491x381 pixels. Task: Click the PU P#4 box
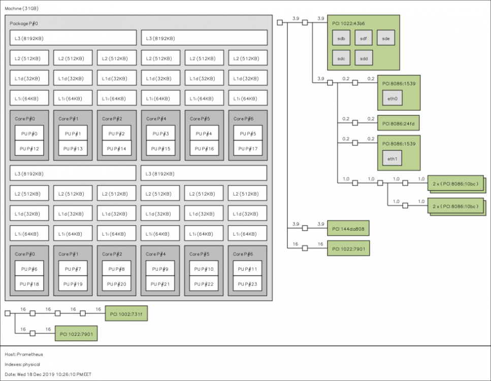pyautogui.click(x=204, y=133)
